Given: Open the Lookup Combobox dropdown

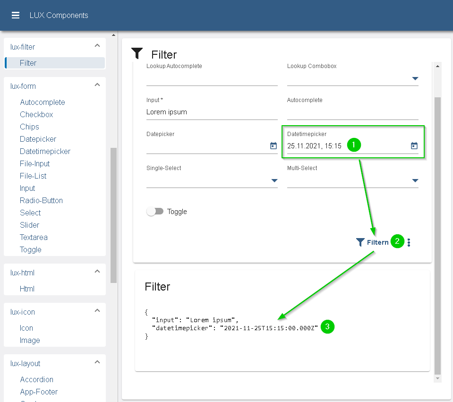Looking at the screenshot, I should click(415, 79).
